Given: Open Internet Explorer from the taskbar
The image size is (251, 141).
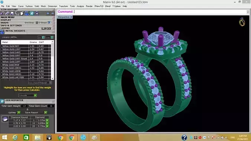Looking at the screenshot, I should coord(15,138).
